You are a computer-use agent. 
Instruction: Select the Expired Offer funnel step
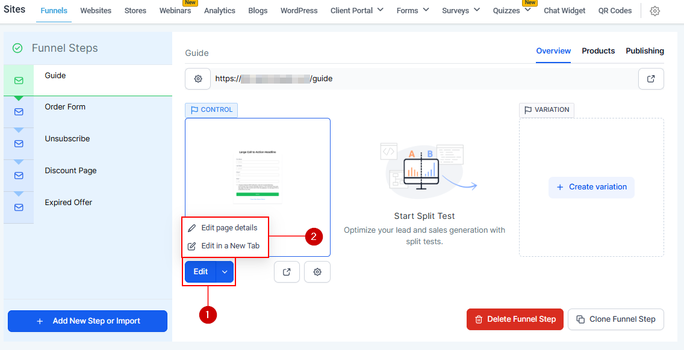point(88,207)
